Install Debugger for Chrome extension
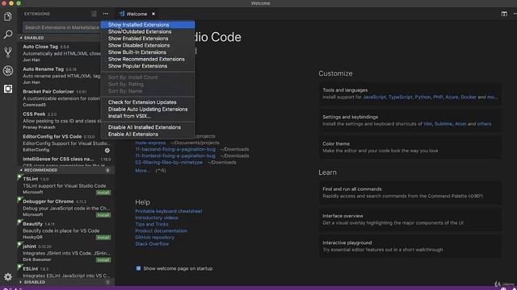Viewport: 517px width, 290px height. [103, 215]
